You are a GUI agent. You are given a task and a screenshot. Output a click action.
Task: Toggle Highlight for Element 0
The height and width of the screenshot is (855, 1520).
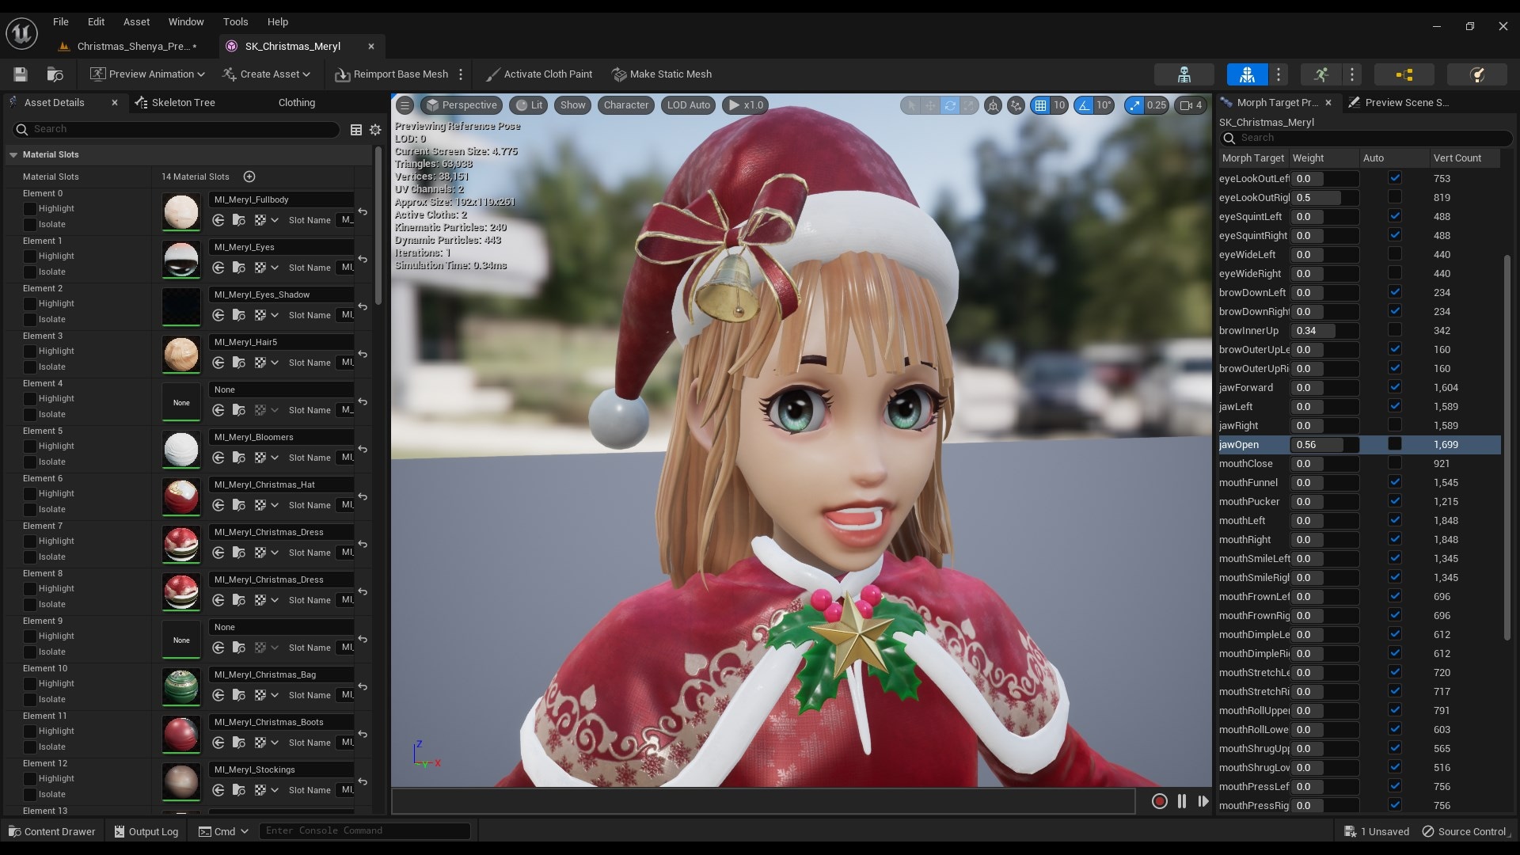click(x=29, y=208)
